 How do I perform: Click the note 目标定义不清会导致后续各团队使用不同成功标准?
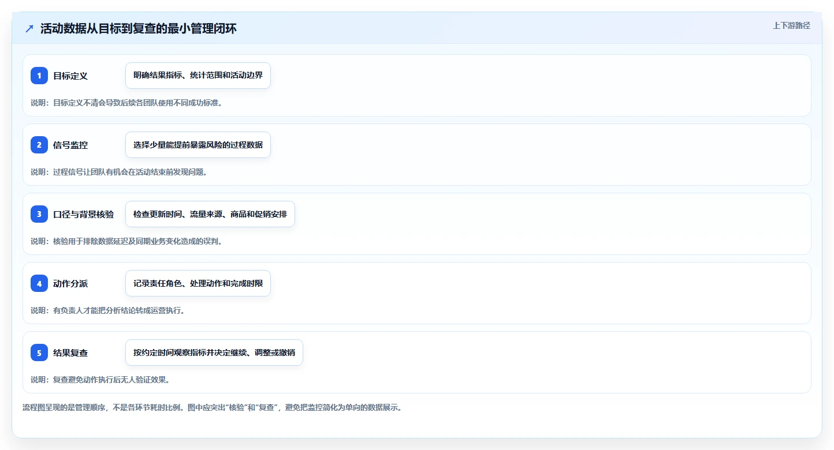pyautogui.click(x=126, y=103)
